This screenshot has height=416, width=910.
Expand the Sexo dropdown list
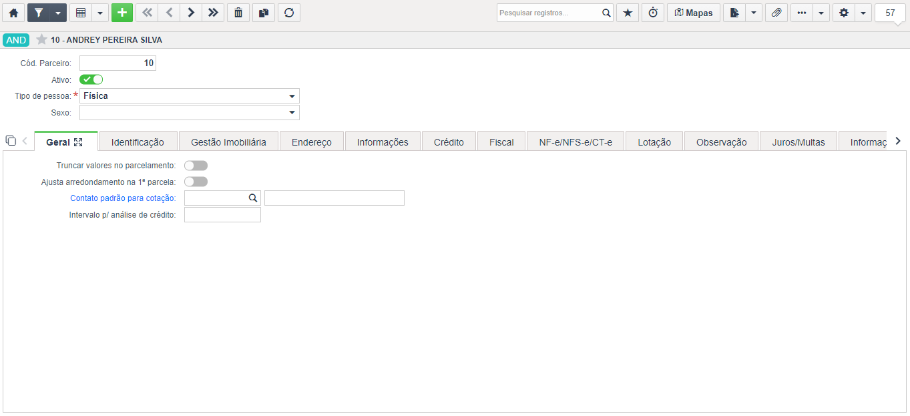point(190,113)
